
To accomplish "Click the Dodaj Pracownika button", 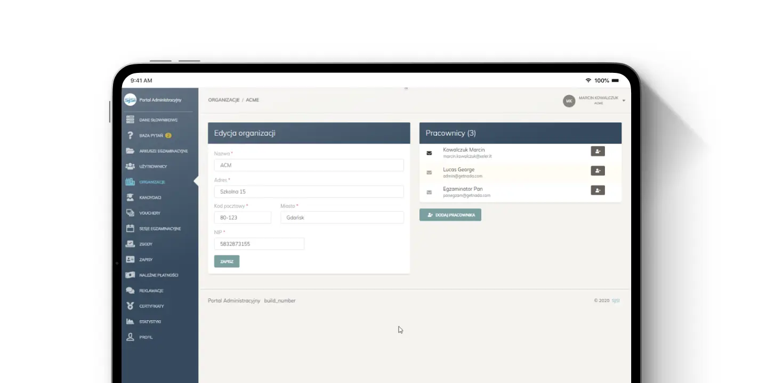I will click(x=450, y=215).
